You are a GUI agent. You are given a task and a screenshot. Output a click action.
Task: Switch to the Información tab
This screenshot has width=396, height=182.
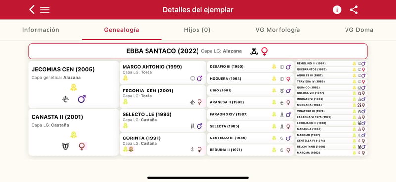coord(41,30)
